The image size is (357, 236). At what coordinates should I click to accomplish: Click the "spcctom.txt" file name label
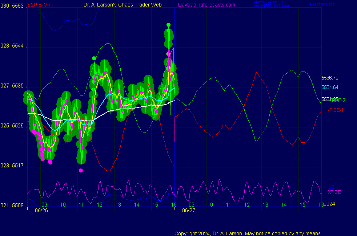(321, 4)
